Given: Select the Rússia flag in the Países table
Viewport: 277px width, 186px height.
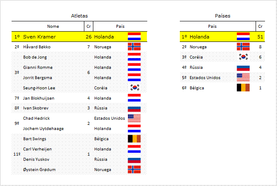Looking at the screenshot, I should click(243, 68).
